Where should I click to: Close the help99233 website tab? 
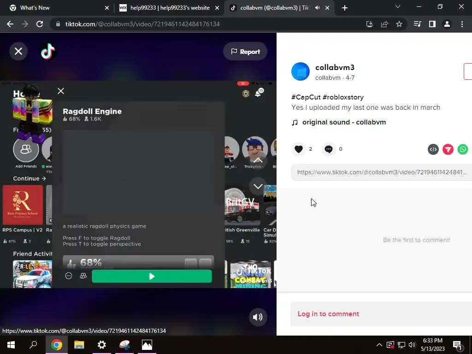(x=217, y=8)
